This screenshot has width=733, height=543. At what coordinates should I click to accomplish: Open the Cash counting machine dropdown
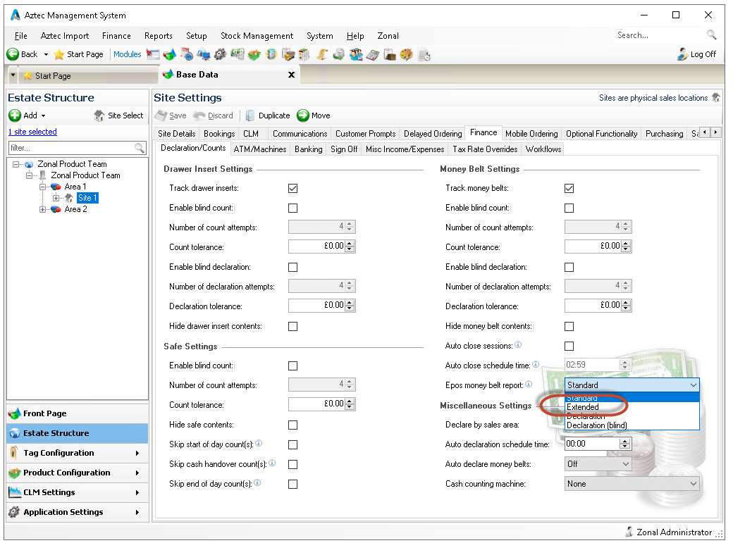coord(632,484)
